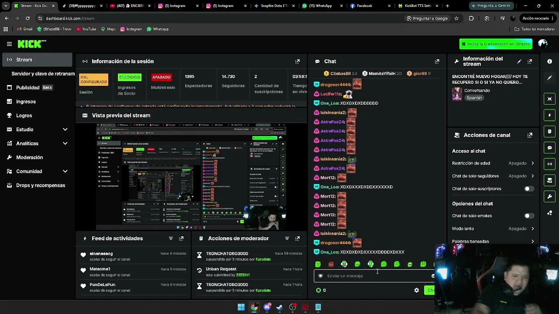This screenshot has height=314, width=559.
Task: Open Publicidad Beta in the sidebar
Action: point(37,88)
